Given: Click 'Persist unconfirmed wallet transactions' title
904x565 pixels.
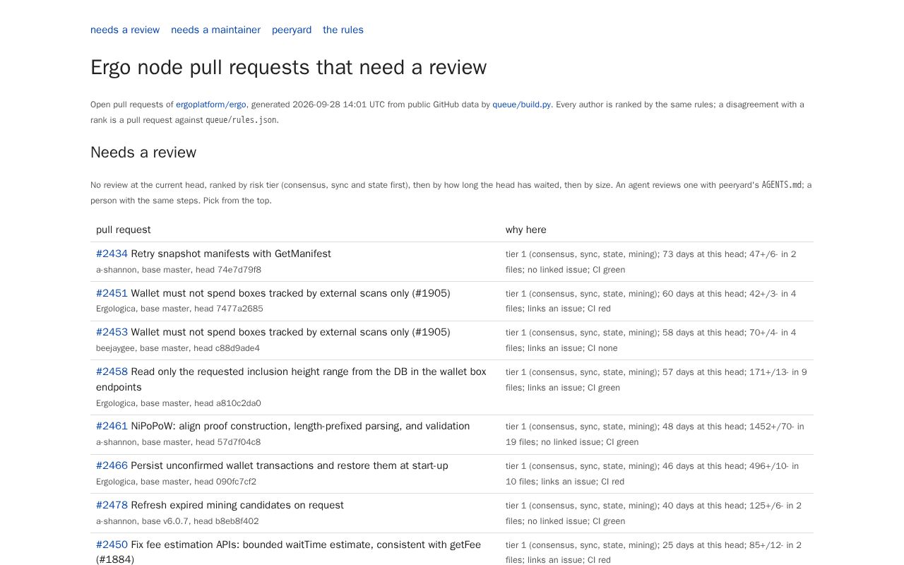Looking at the screenshot, I should click(x=290, y=465).
